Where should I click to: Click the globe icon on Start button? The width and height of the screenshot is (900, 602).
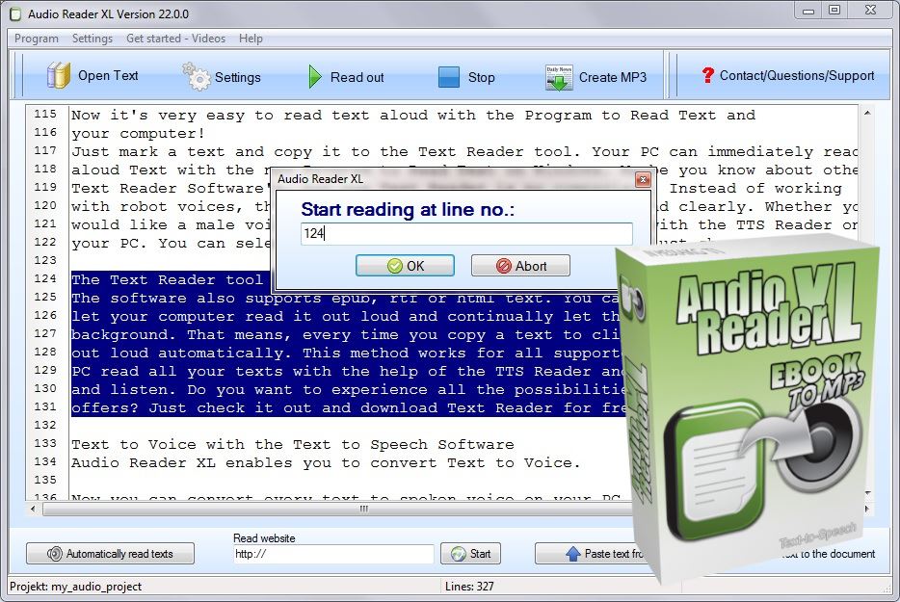[x=458, y=554]
